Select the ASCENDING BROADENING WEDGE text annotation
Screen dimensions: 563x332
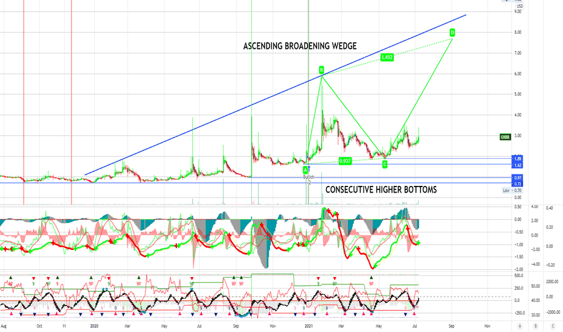coord(300,46)
